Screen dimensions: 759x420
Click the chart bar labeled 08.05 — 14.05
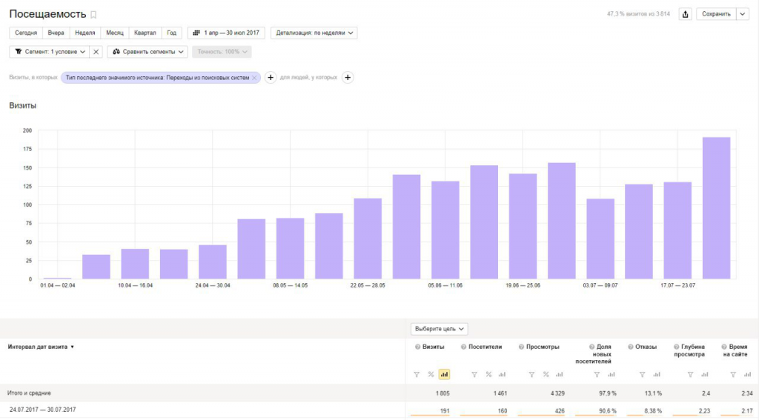(x=290, y=249)
